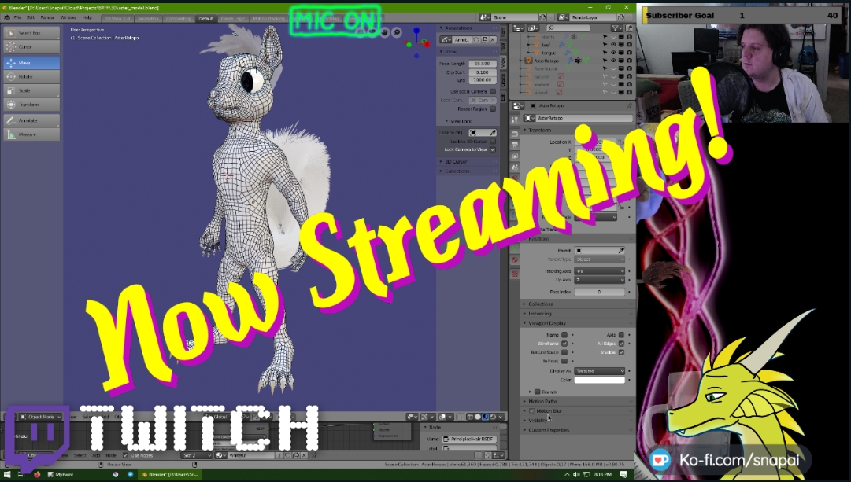The height and width of the screenshot is (482, 851).
Task: Open outliner filter dropdown
Action: tap(617, 28)
